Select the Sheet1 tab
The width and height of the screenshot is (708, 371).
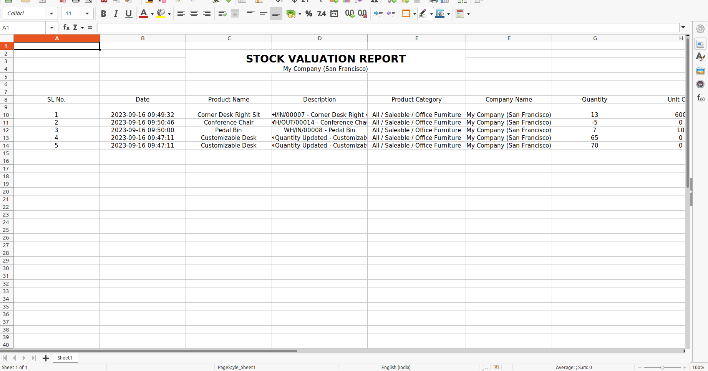(65, 358)
